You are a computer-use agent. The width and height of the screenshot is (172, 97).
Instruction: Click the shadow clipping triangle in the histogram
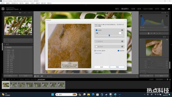click(141, 16)
